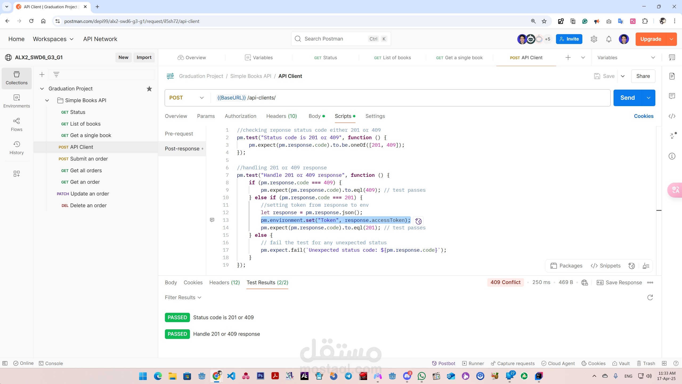Toggle the Graduation Project star favorite

pyautogui.click(x=149, y=89)
